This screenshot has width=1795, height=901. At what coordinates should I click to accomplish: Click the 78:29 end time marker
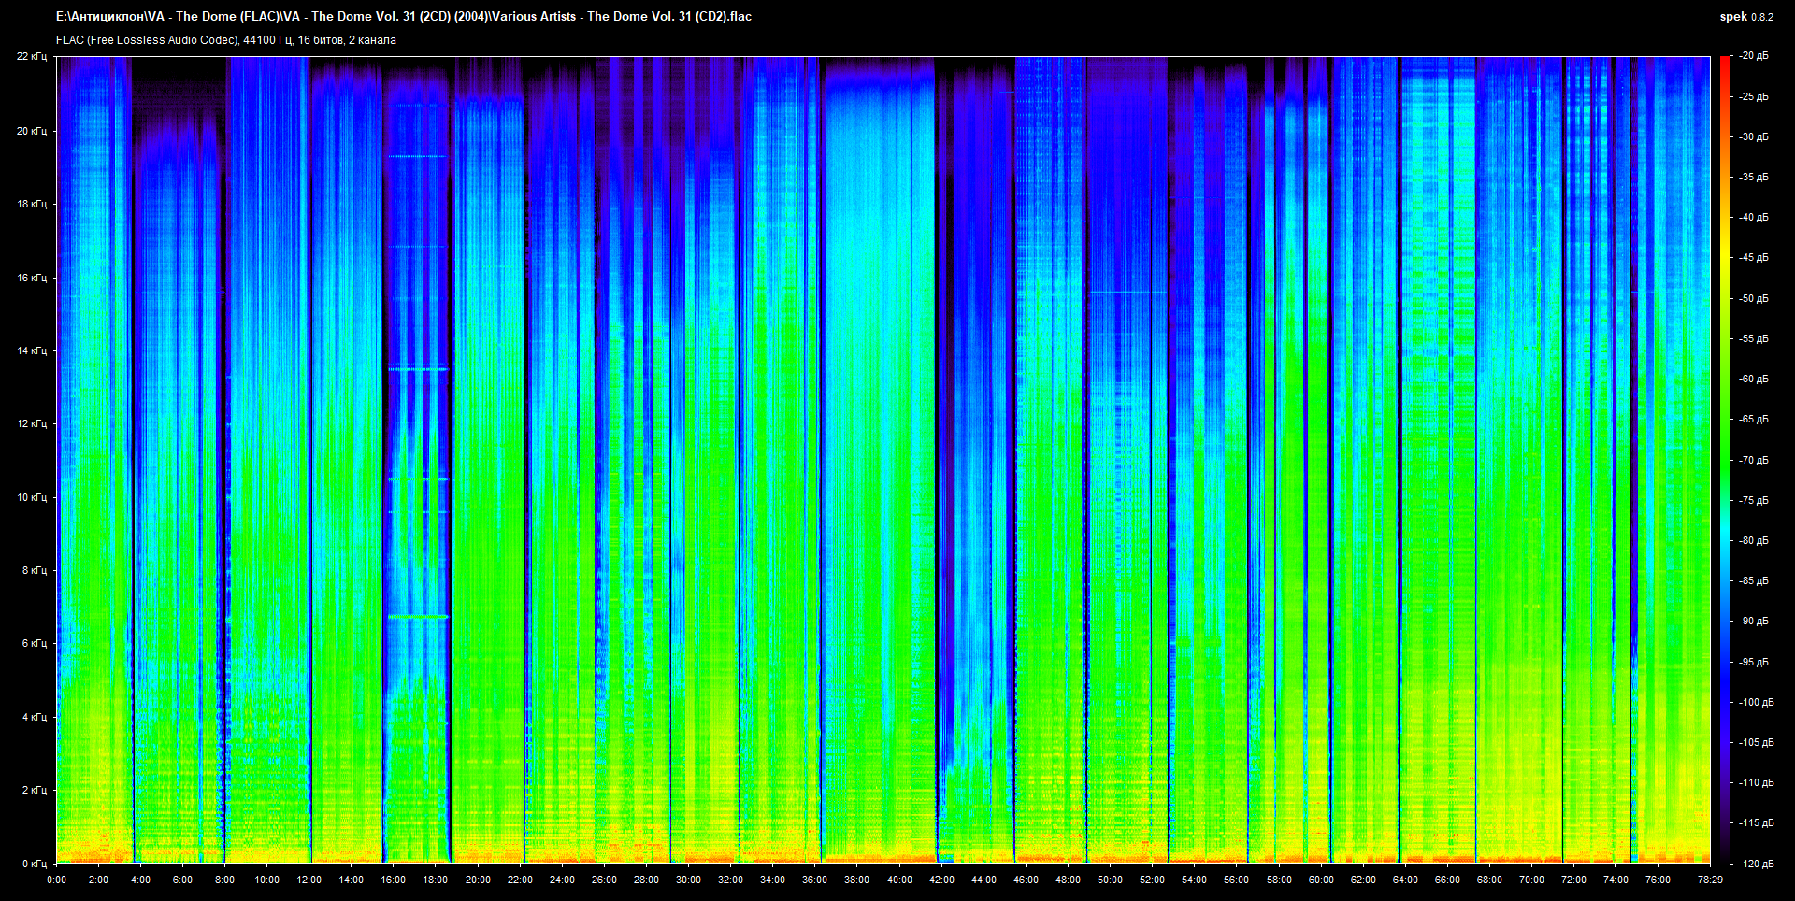coord(1710,880)
